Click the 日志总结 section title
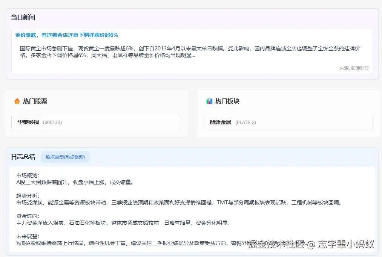Viewport: 382px width, 257px height. (x=23, y=157)
